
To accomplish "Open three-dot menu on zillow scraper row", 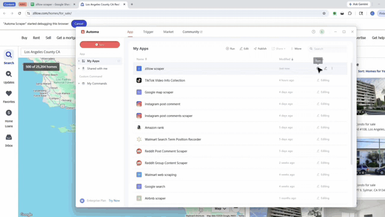I will coord(332,68).
